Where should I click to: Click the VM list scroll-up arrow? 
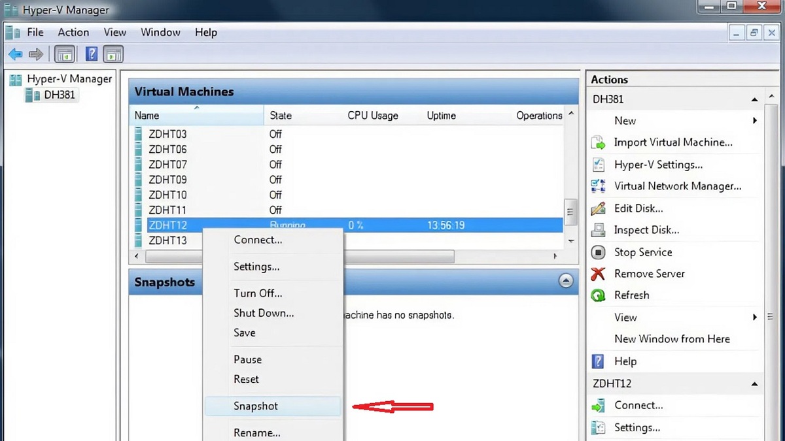pos(570,114)
